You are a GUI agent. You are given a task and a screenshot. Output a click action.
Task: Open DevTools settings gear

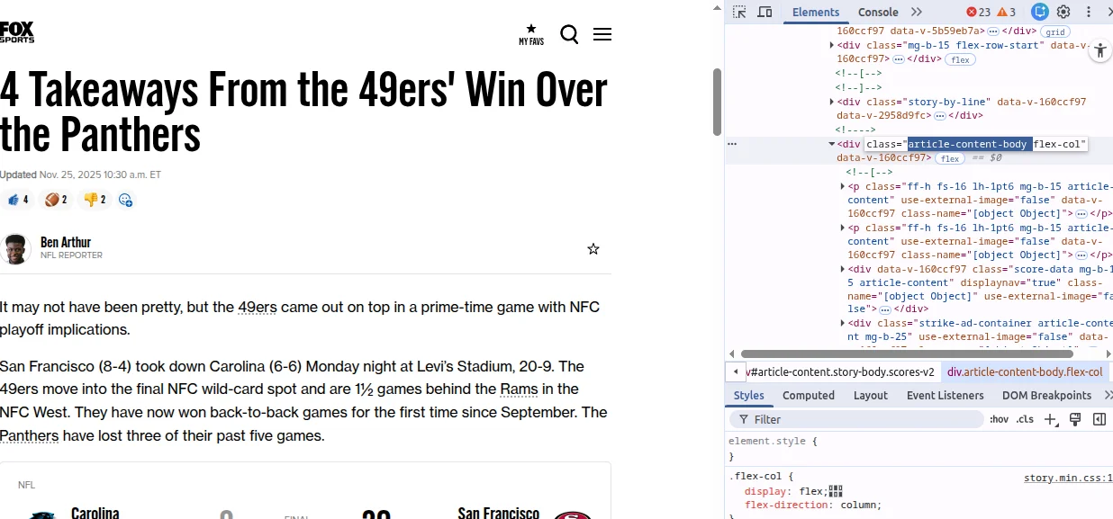pos(1063,12)
